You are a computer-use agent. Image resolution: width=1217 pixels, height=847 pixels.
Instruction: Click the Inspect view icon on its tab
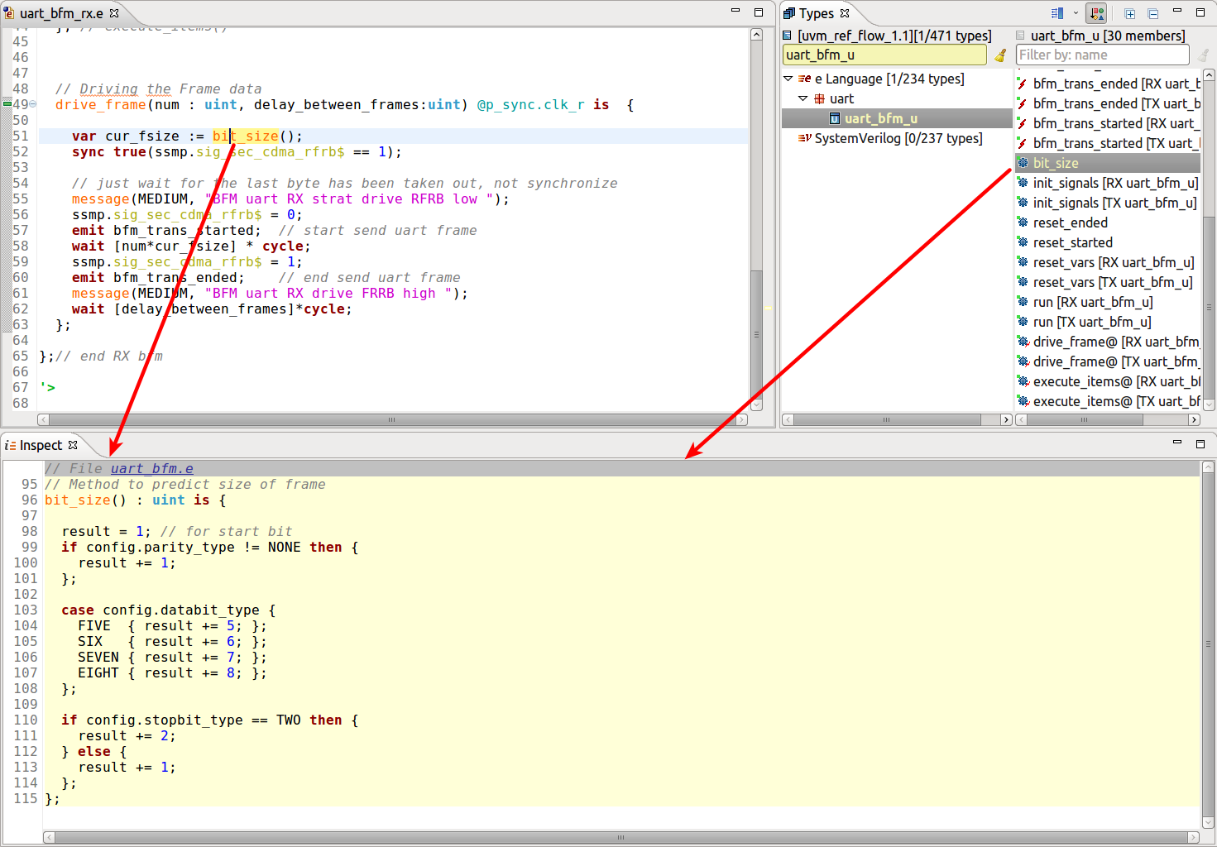[11, 445]
